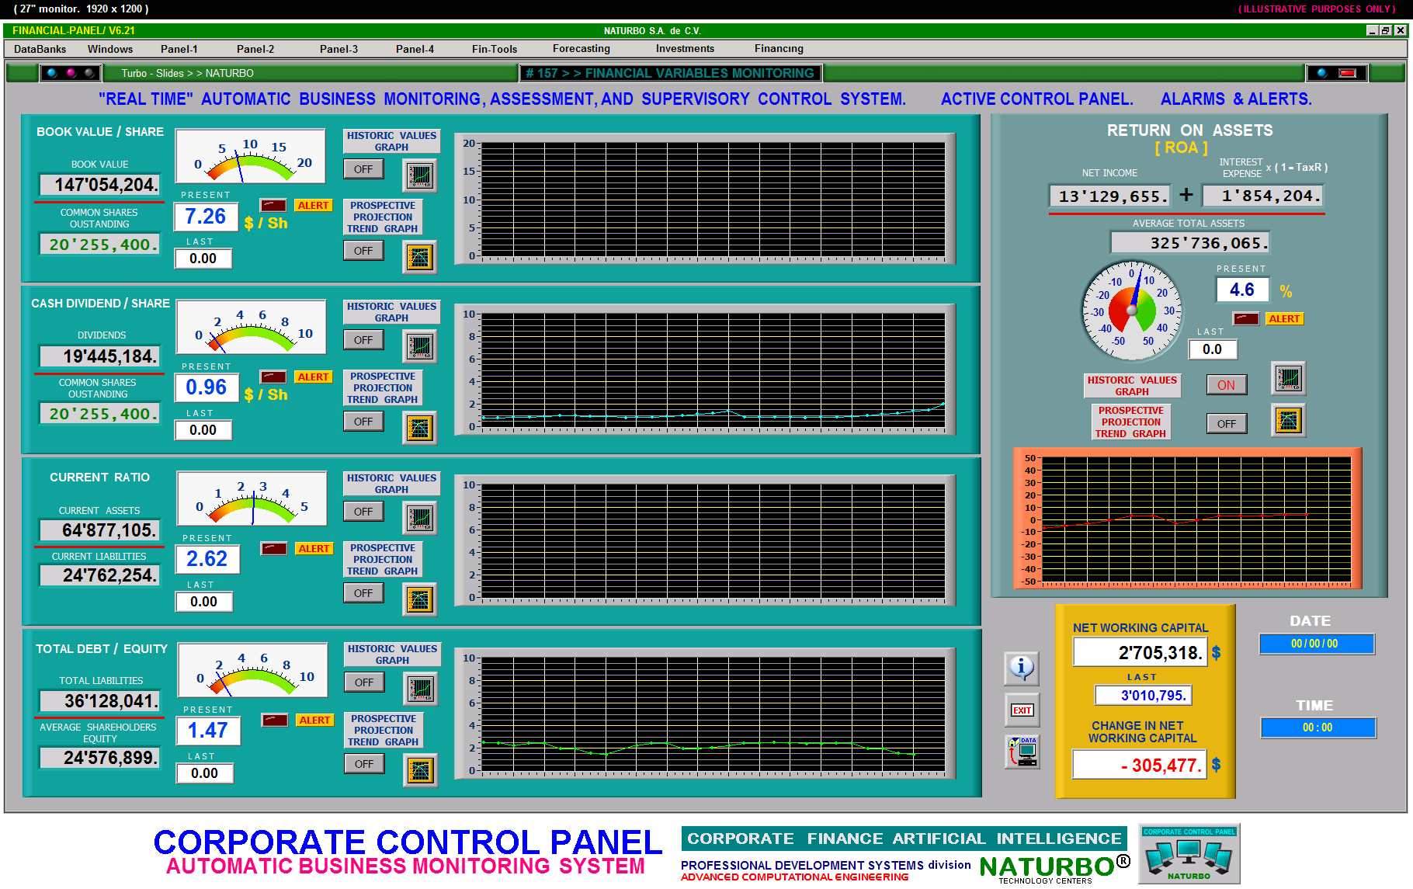Open Cash Dividend projection trend graph icon
Viewport: 1413px width, 889px height.
click(420, 428)
